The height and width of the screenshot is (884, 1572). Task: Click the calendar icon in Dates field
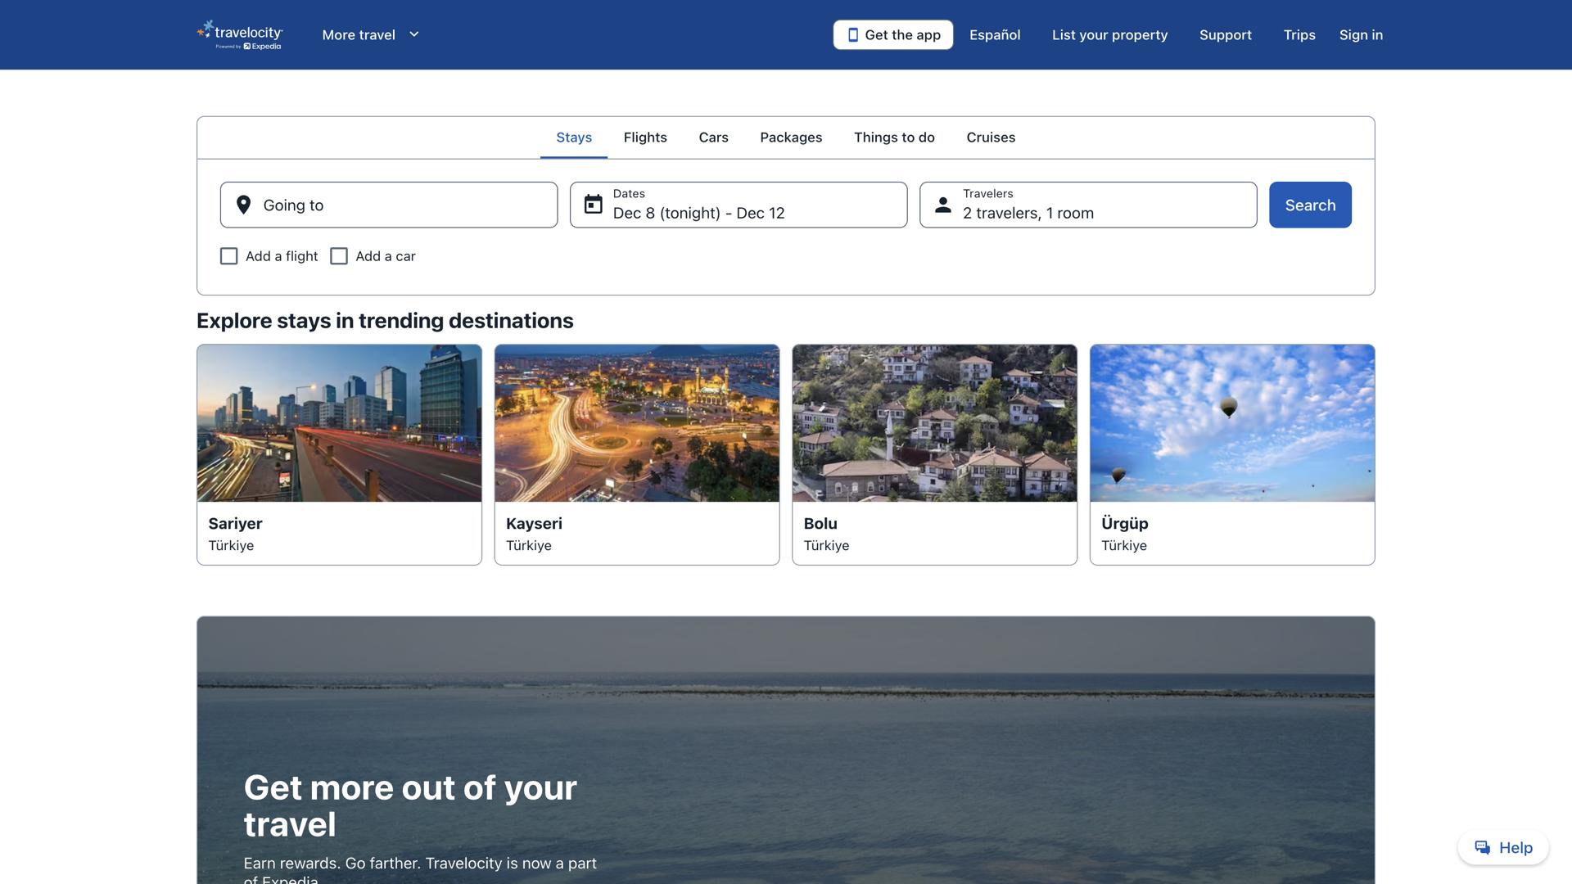point(594,205)
